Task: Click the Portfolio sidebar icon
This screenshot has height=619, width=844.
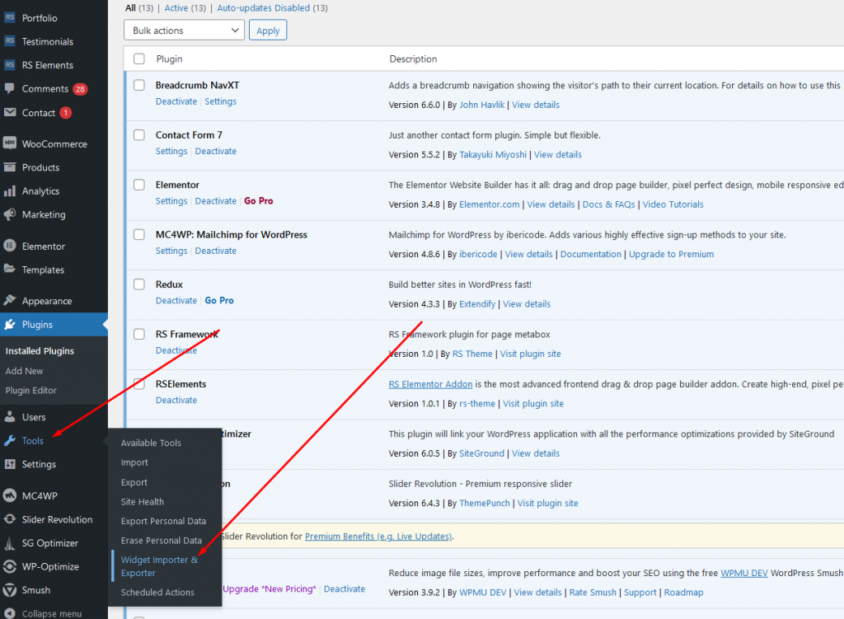Action: click(x=10, y=17)
